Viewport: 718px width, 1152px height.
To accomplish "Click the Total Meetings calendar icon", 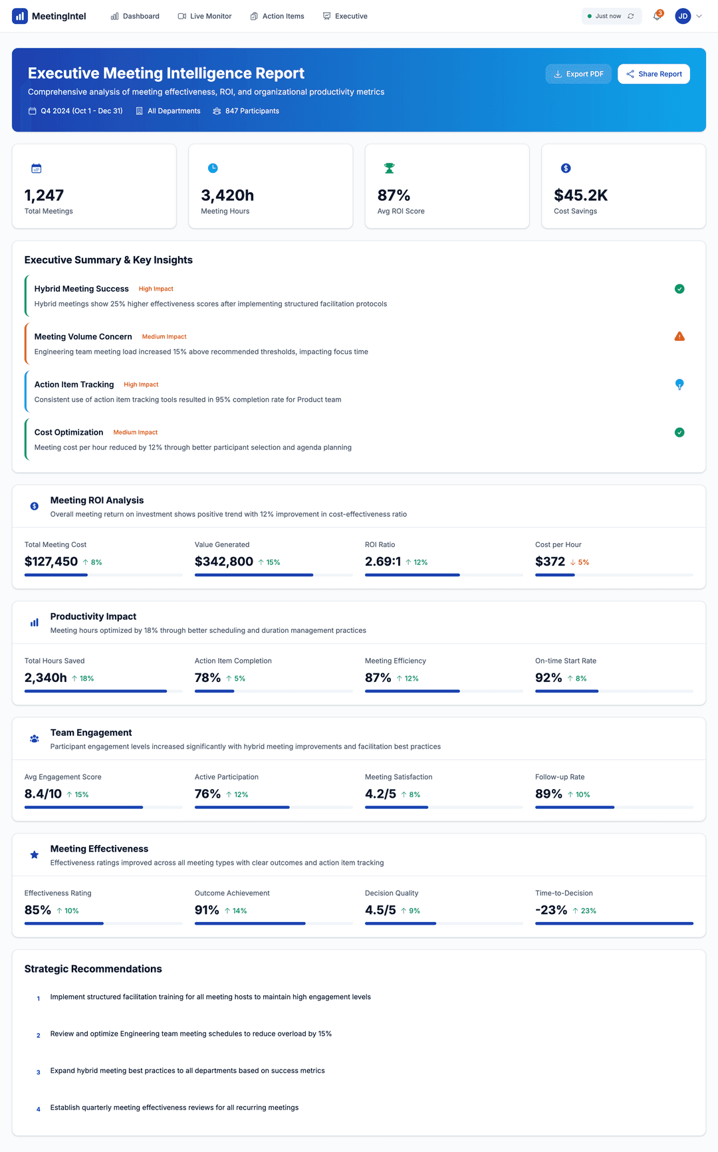I will point(37,169).
